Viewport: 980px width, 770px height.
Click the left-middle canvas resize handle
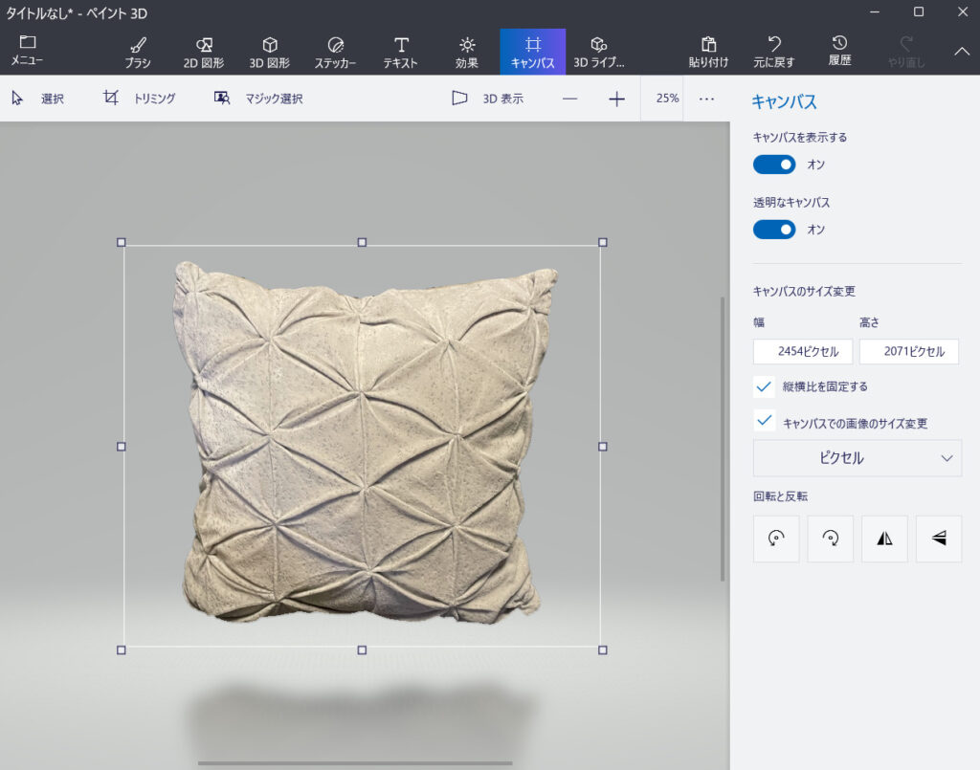coord(122,447)
